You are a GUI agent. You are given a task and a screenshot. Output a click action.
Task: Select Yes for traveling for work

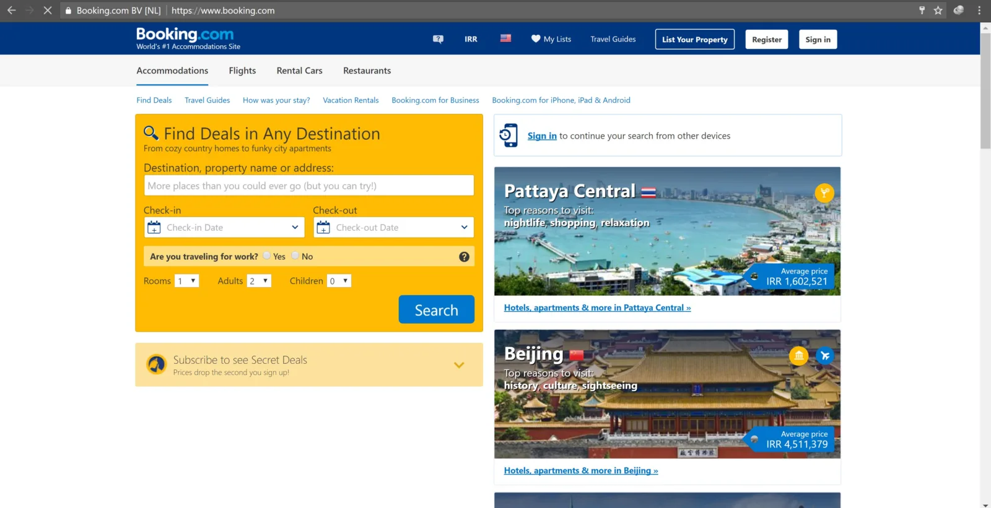tap(266, 256)
